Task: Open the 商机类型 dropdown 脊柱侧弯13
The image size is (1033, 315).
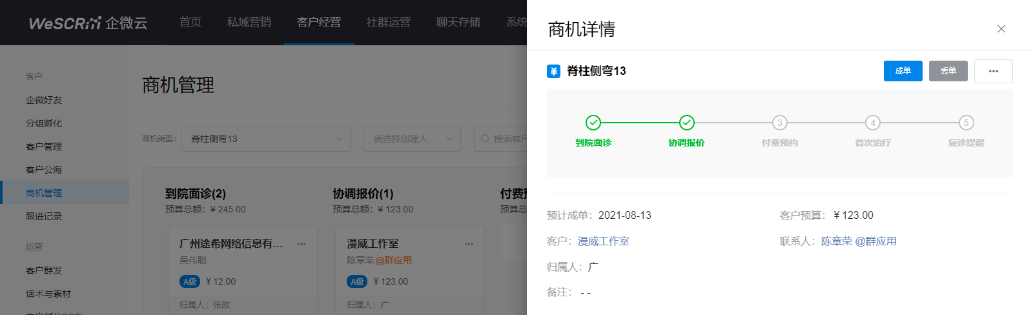Action: tap(266, 139)
